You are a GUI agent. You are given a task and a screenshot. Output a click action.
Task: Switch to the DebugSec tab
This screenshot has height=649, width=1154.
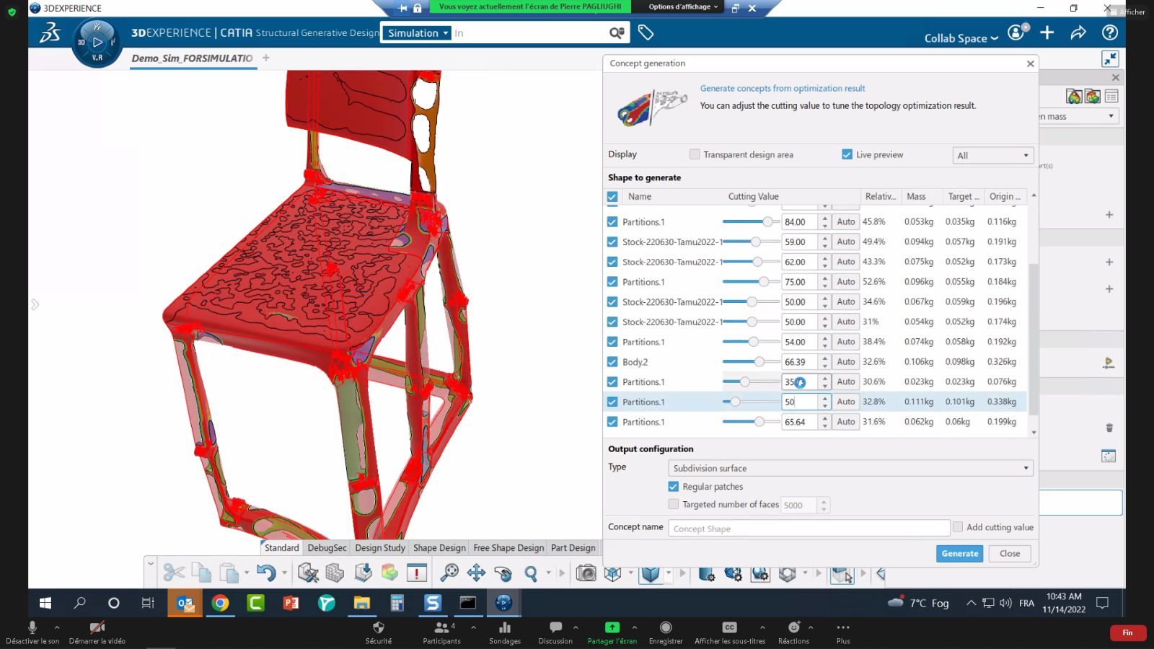pos(327,548)
